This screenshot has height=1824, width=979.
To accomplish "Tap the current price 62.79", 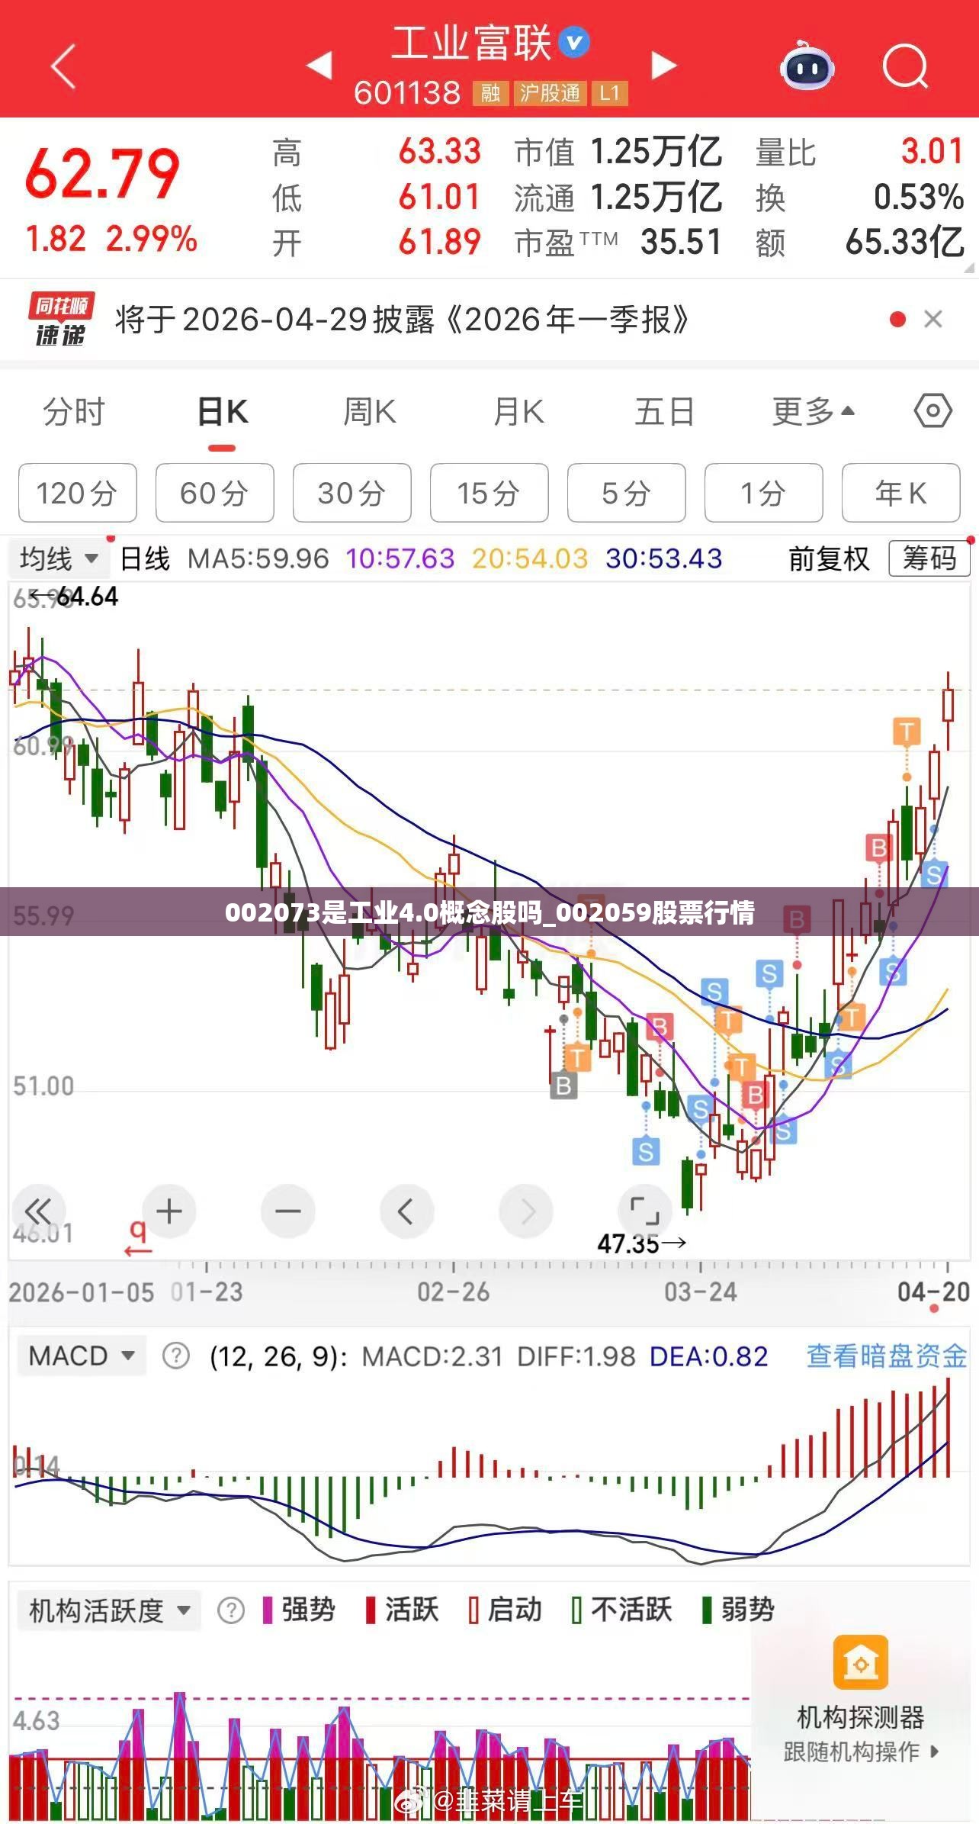I will click(102, 175).
